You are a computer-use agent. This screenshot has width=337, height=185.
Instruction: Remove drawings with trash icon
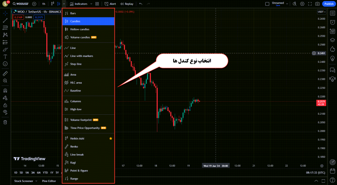(x=5, y=122)
